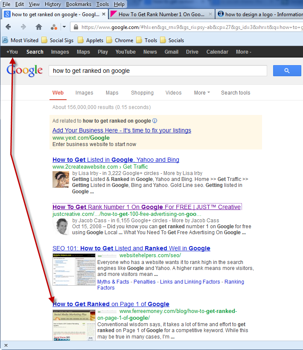
Task: Select the Google search results browser tab
Action: click(x=55, y=14)
